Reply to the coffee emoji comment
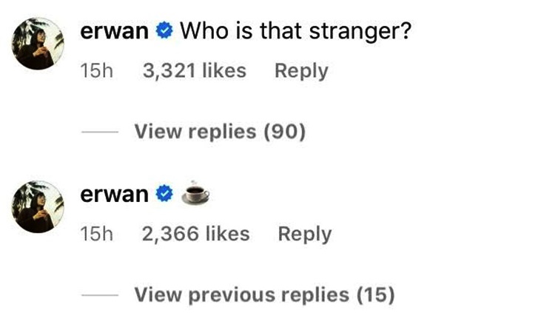Viewport: 555px width, 313px height. coord(305,234)
